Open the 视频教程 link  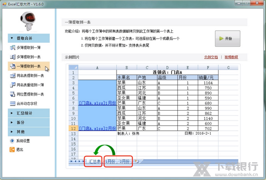[x=231, y=57]
